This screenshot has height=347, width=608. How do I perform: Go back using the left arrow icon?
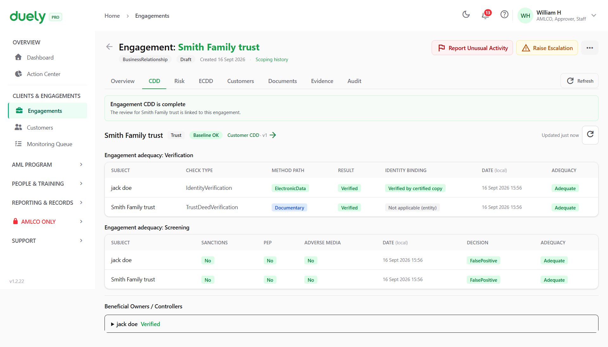[109, 47]
